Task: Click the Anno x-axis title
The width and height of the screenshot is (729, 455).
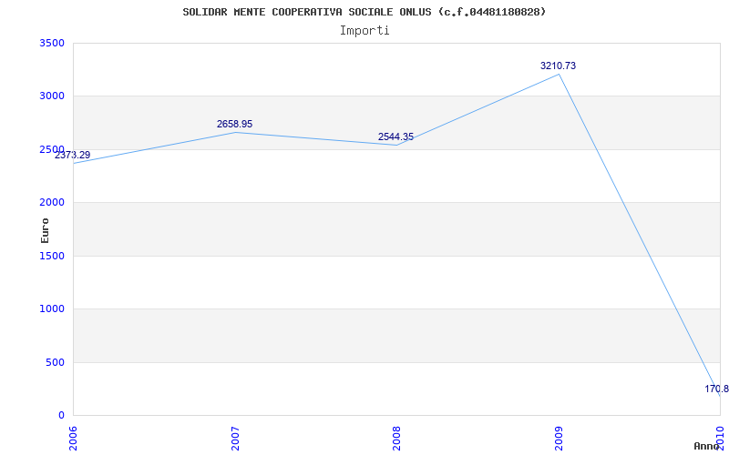Action: (x=705, y=446)
